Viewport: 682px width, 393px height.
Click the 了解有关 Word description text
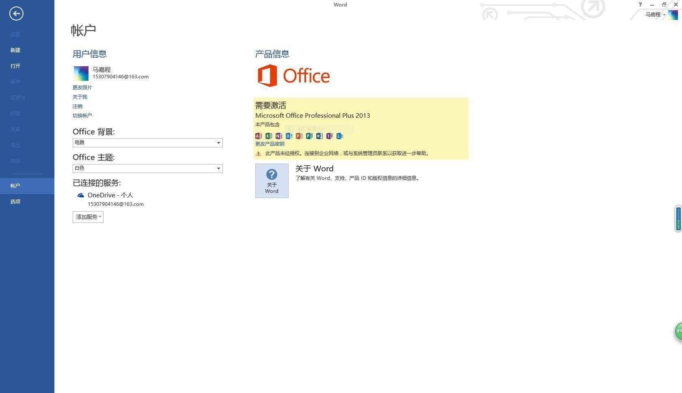click(x=358, y=178)
